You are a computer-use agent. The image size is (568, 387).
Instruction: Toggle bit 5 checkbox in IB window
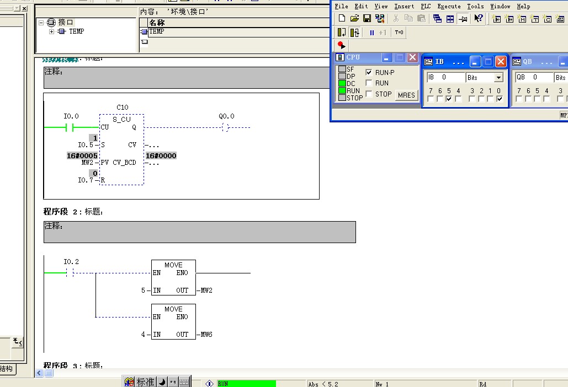click(449, 99)
